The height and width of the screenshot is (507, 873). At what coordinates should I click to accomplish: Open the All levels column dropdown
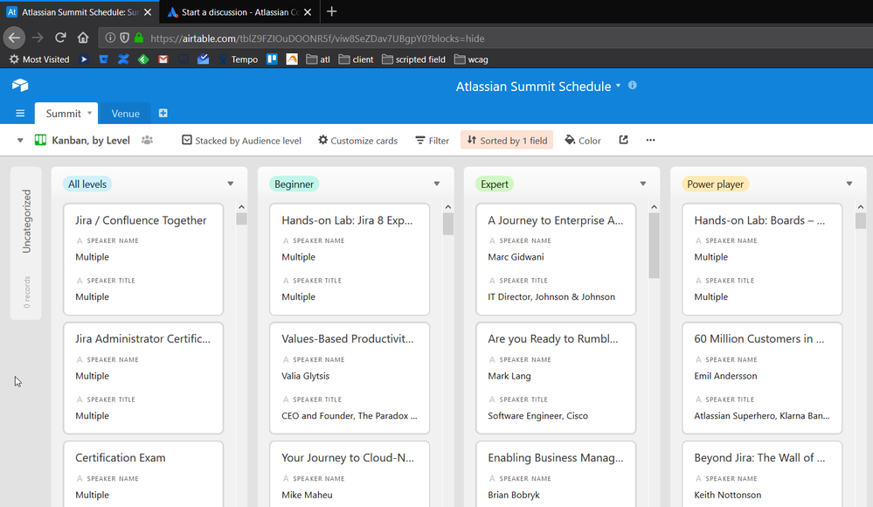(x=231, y=184)
